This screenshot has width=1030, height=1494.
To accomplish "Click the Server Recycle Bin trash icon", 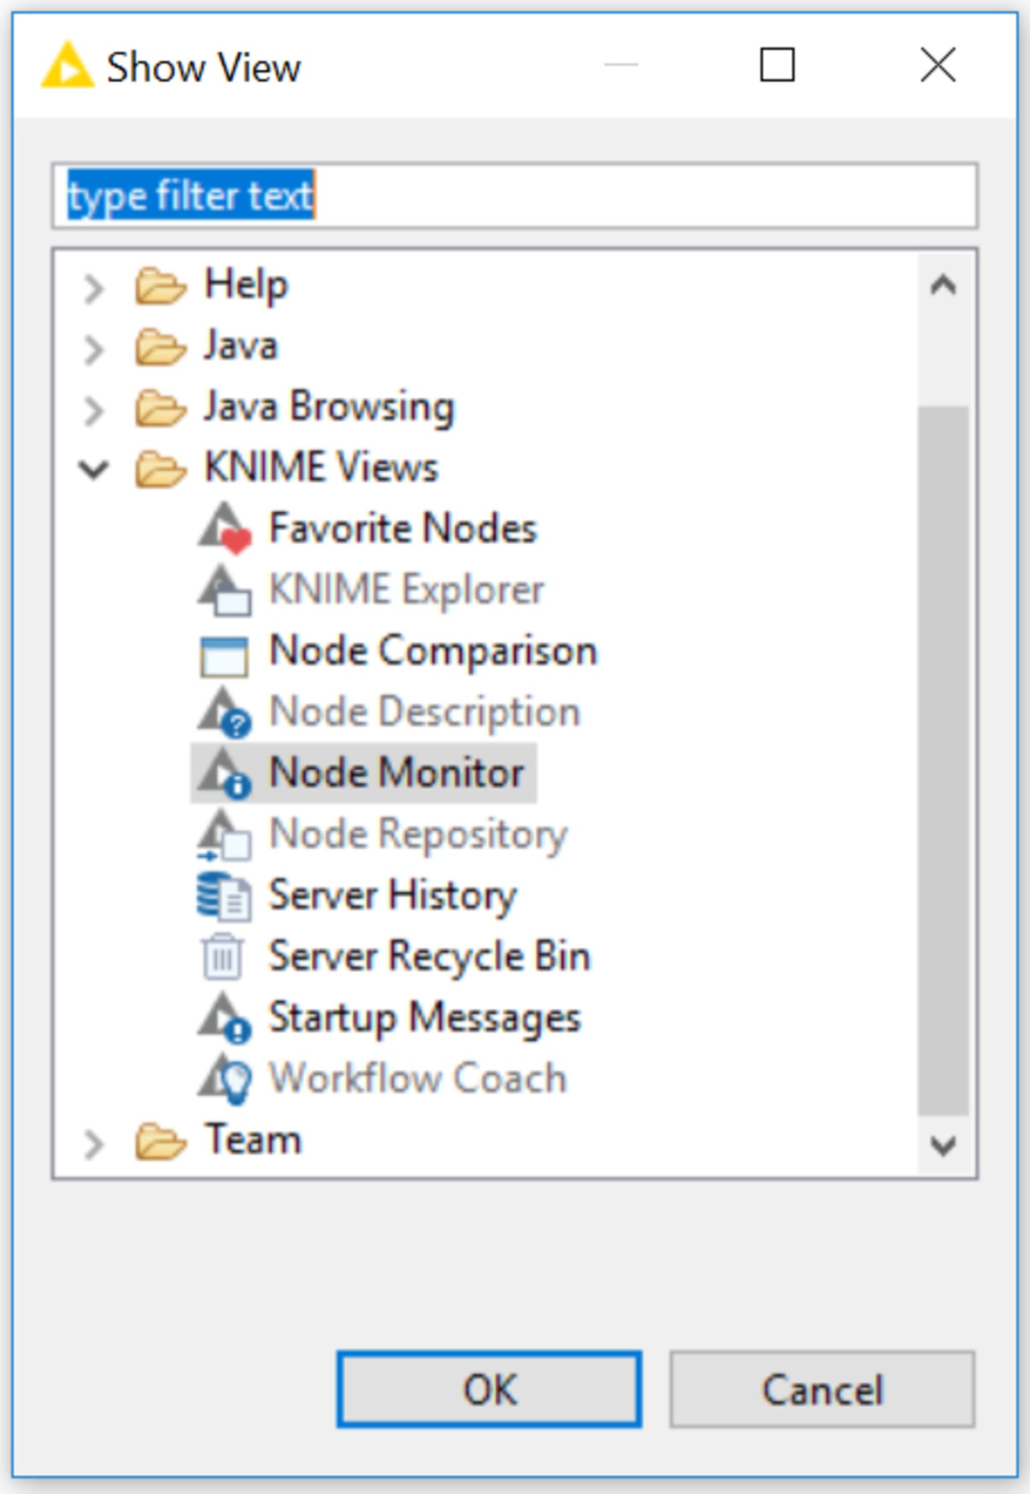I will point(223,957).
